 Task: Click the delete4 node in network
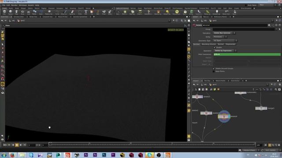224,116
